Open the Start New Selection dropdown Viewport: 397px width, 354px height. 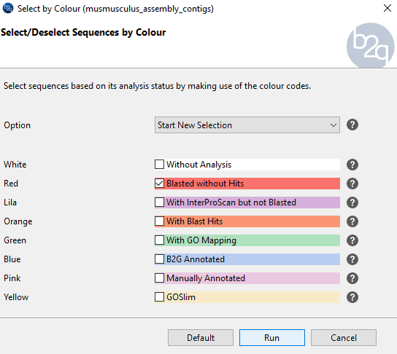247,125
